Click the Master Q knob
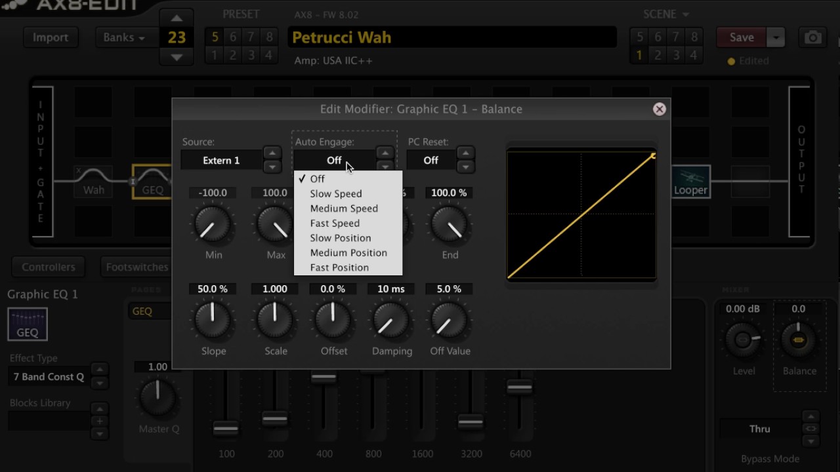 tap(158, 398)
